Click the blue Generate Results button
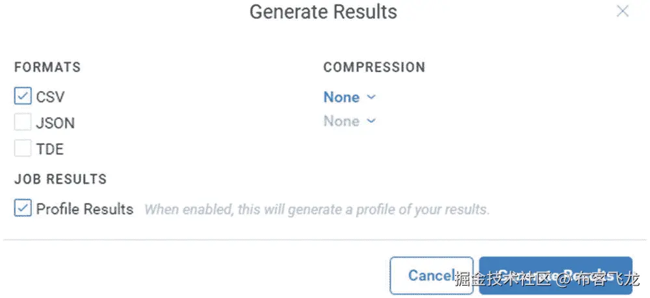 pos(556,275)
